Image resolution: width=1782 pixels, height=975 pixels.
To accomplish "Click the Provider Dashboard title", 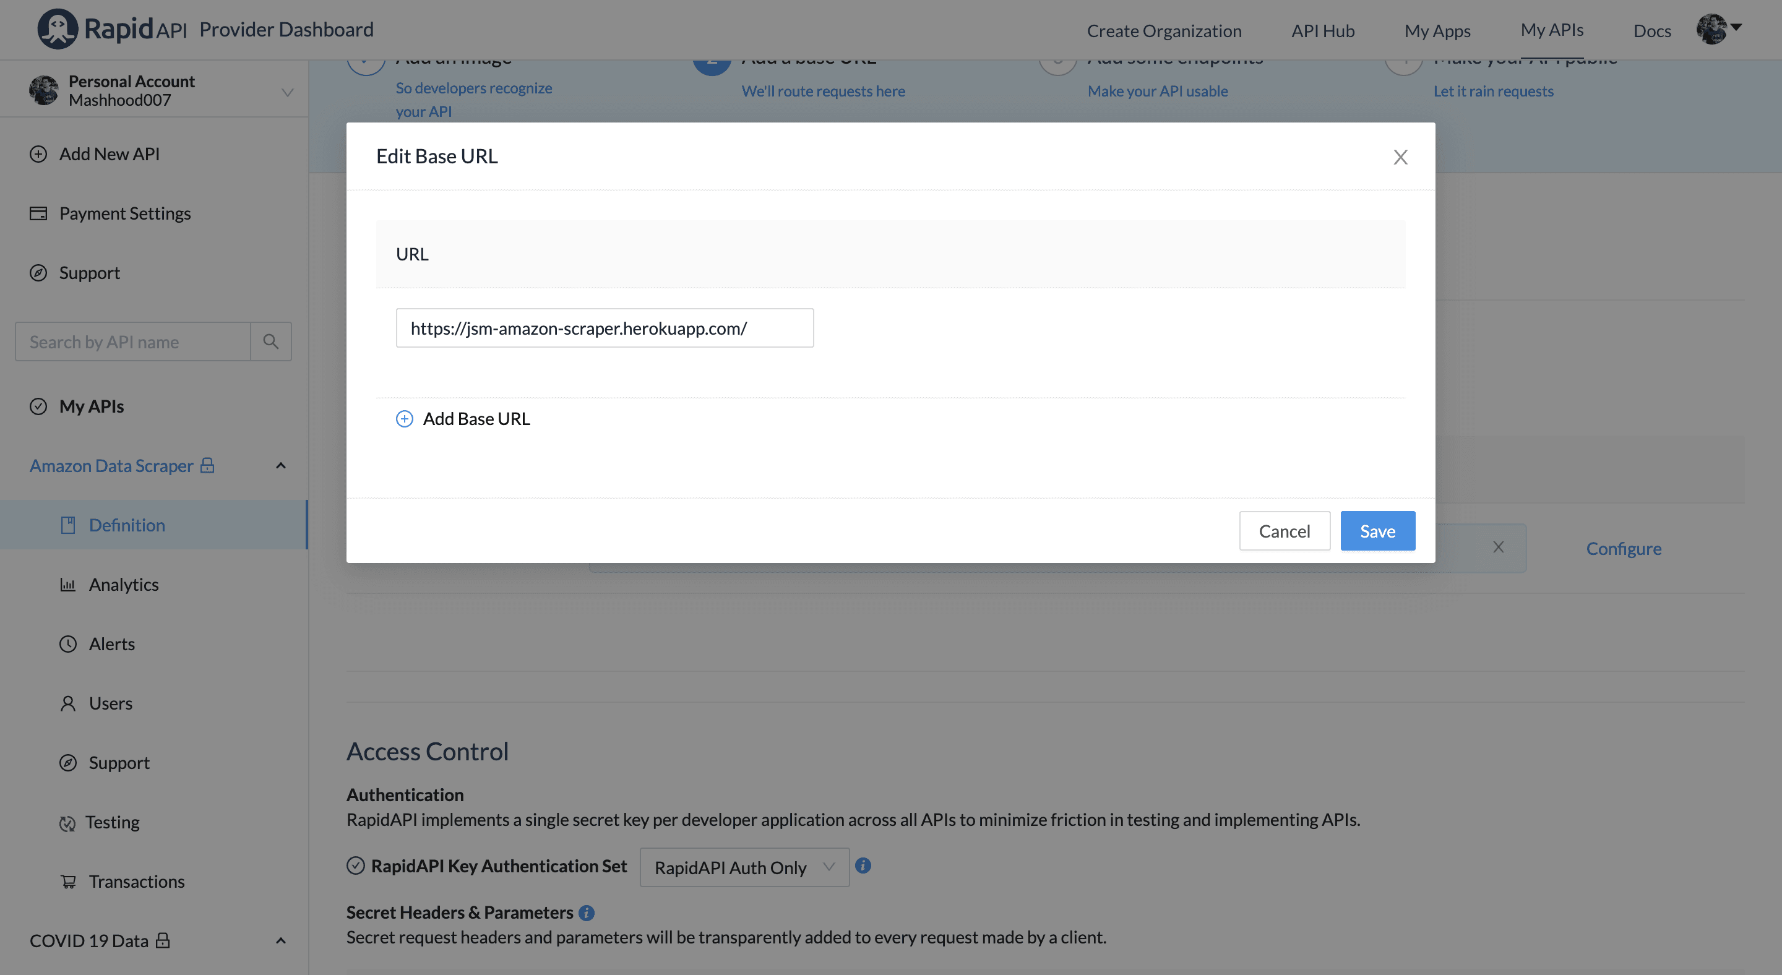I will (x=286, y=29).
